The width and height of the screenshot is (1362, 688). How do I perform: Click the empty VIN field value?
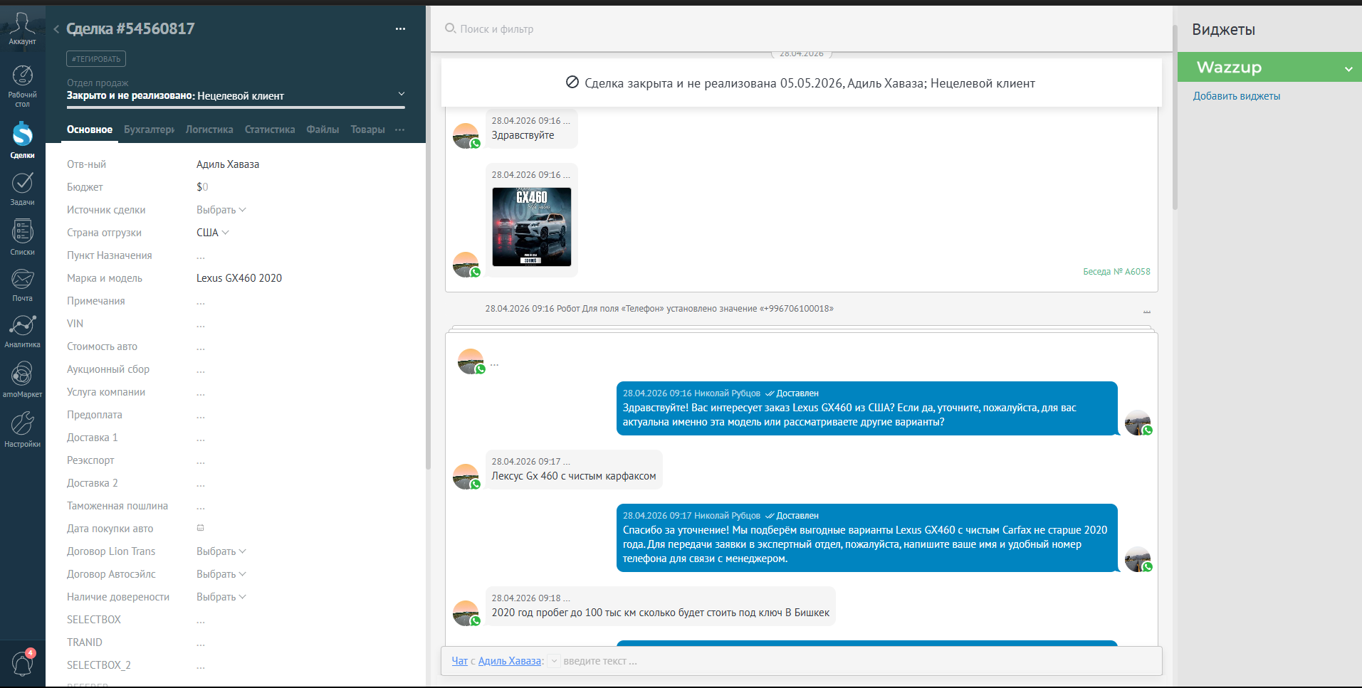(201, 324)
